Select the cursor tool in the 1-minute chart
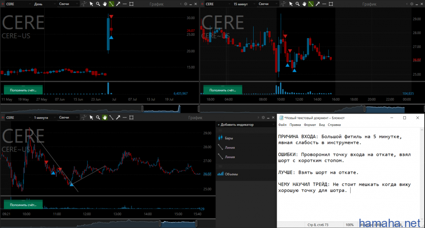 coord(91,118)
